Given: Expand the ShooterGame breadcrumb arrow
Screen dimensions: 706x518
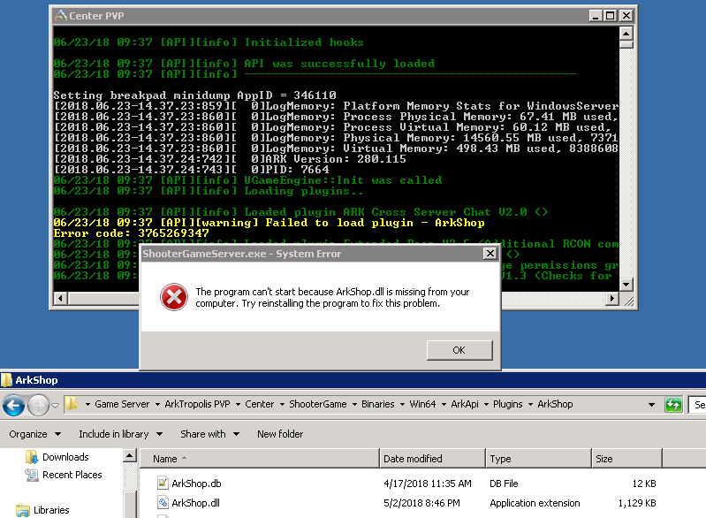Looking at the screenshot, I should 355,405.
